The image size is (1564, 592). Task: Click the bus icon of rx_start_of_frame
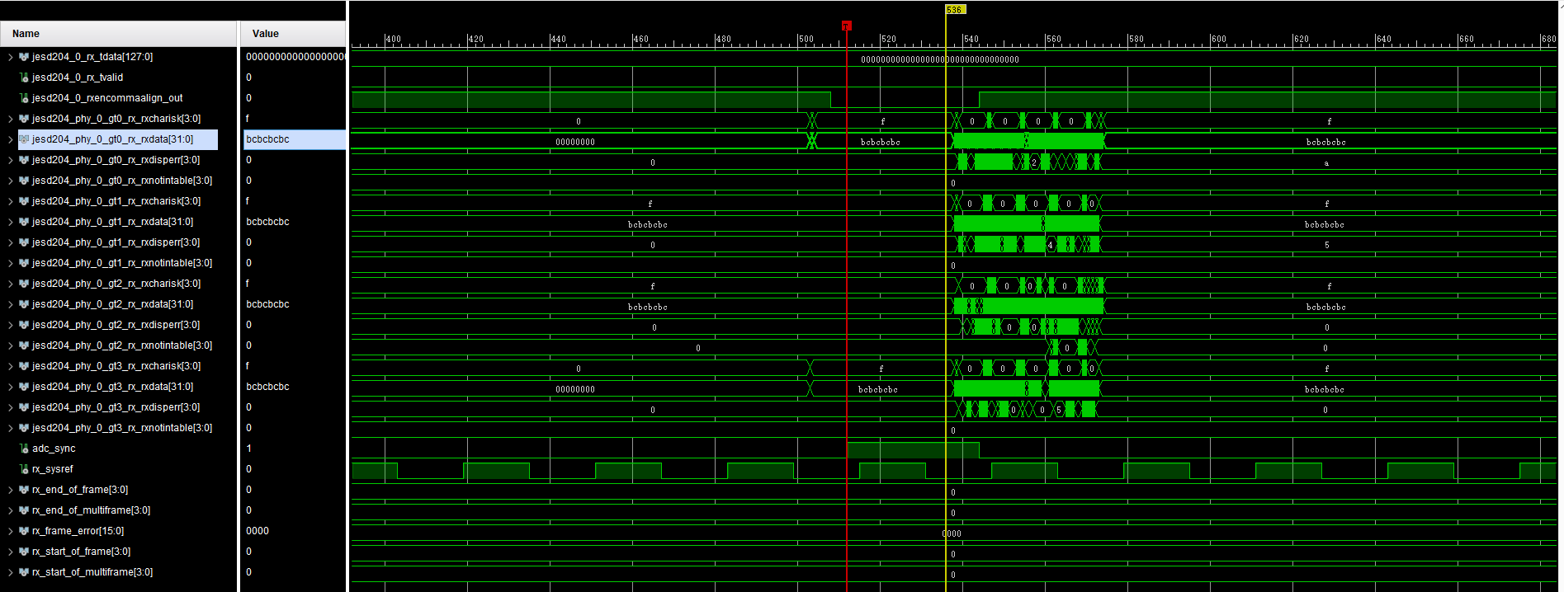click(x=24, y=552)
